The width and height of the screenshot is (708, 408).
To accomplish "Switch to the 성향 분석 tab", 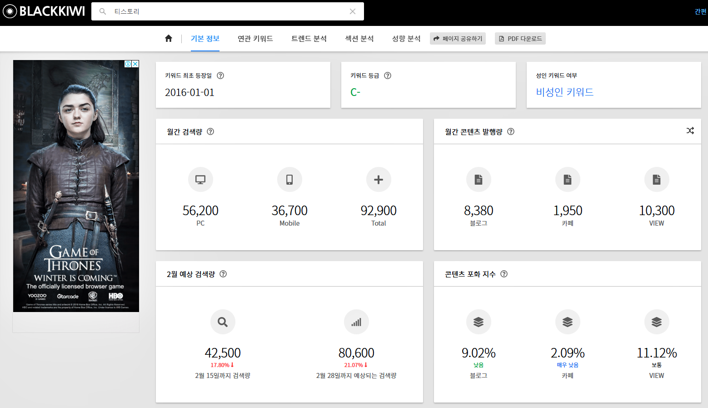I will (406, 39).
